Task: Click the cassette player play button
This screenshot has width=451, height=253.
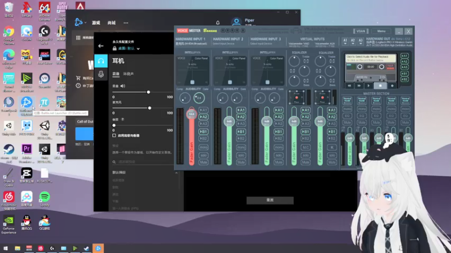Action: [x=369, y=85]
